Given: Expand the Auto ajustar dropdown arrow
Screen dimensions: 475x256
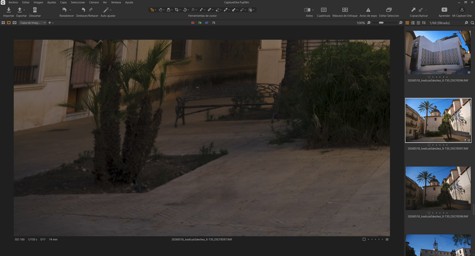Looking at the screenshot, I should (111, 10).
